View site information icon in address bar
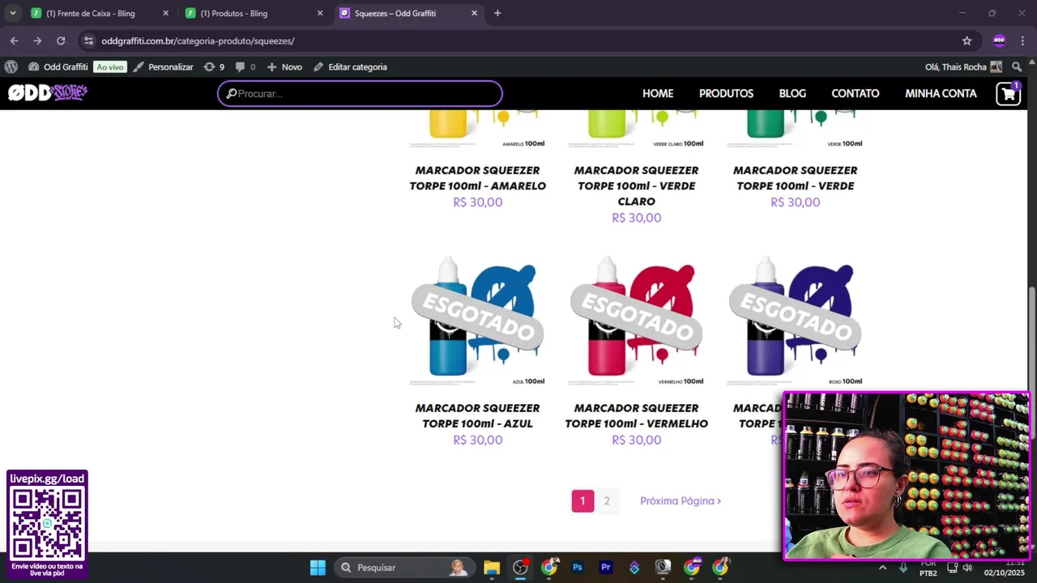The width and height of the screenshot is (1037, 583). pos(88,40)
